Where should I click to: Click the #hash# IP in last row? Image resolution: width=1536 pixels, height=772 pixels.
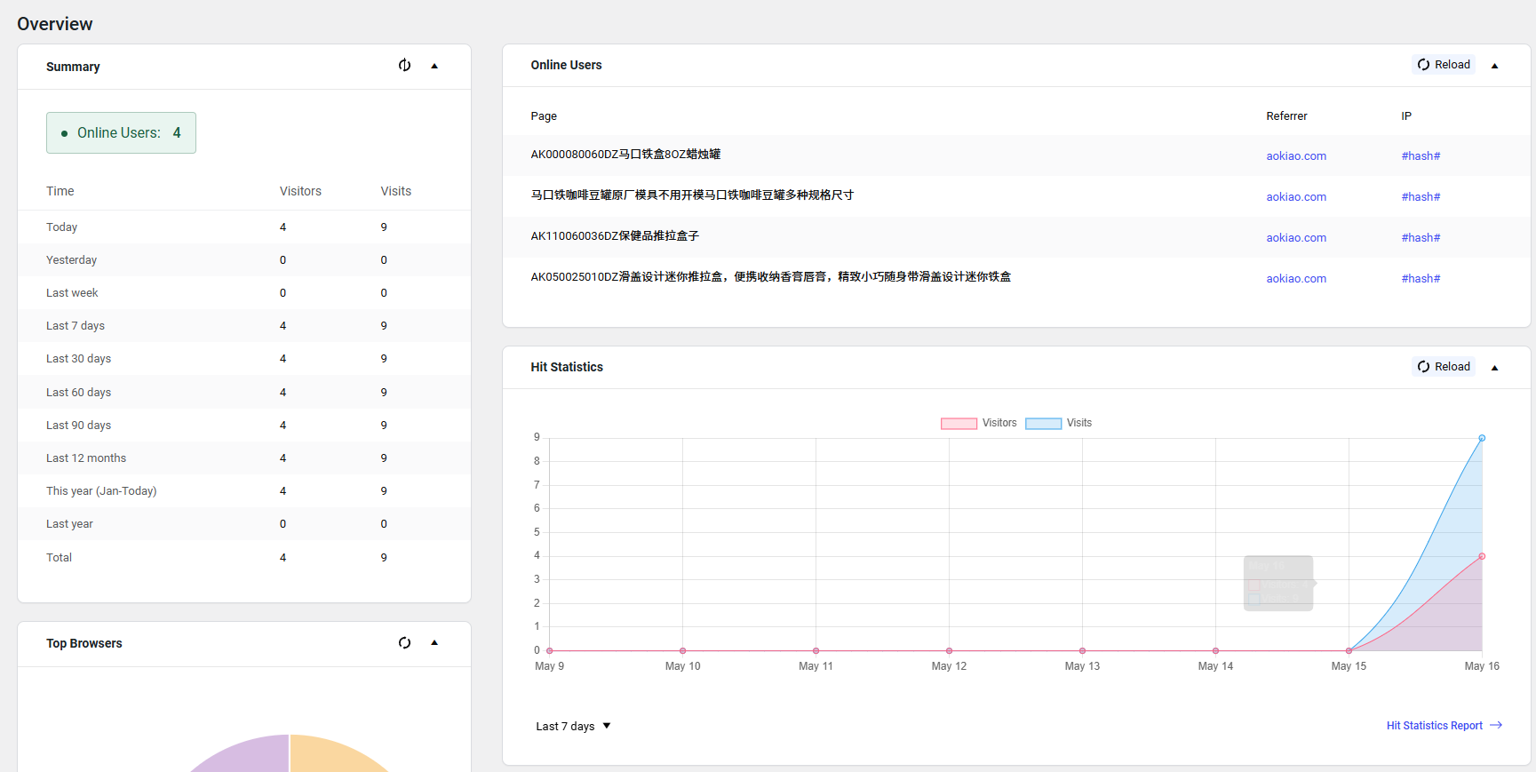[x=1420, y=279]
